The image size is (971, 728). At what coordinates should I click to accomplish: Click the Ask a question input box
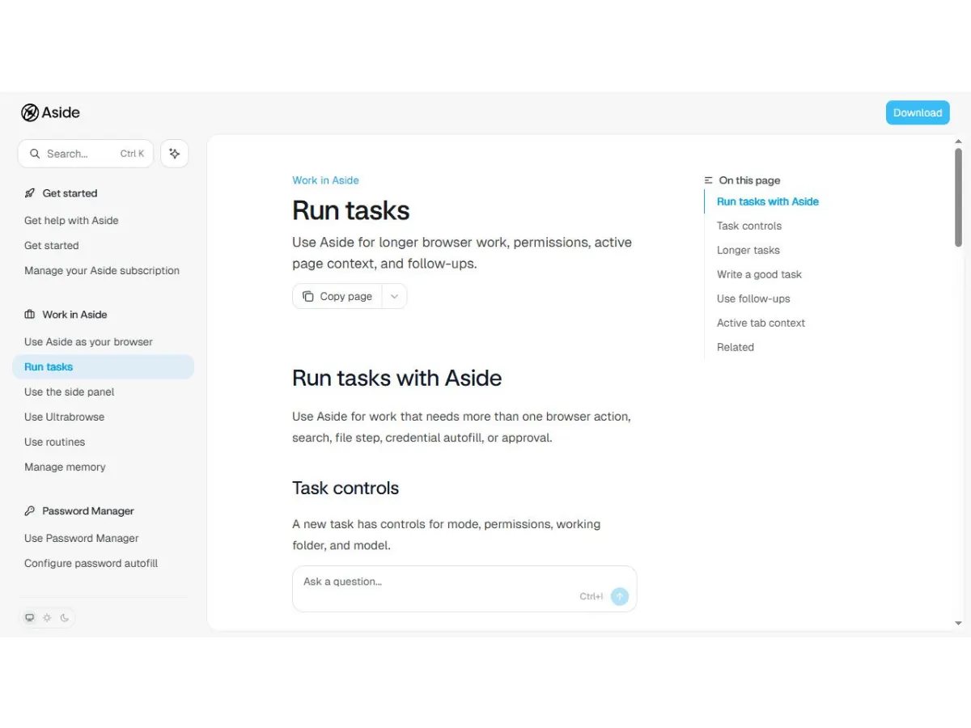tap(464, 589)
